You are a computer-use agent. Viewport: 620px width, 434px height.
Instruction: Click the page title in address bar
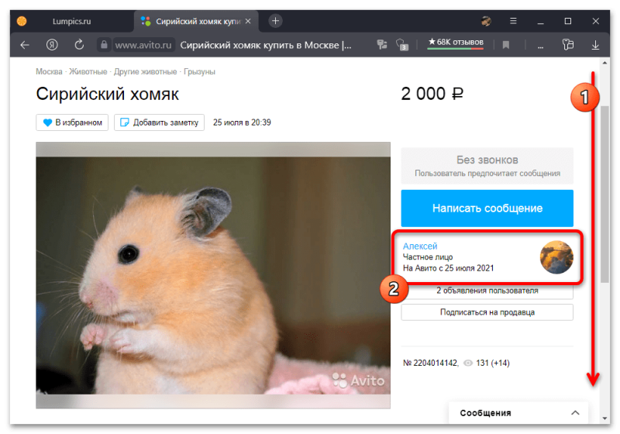click(266, 45)
